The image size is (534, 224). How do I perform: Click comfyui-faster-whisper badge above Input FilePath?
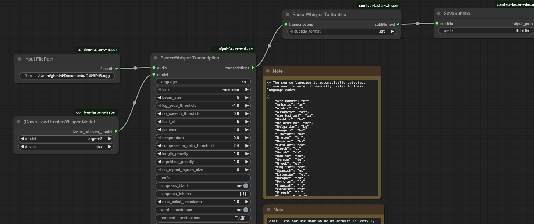click(x=97, y=50)
